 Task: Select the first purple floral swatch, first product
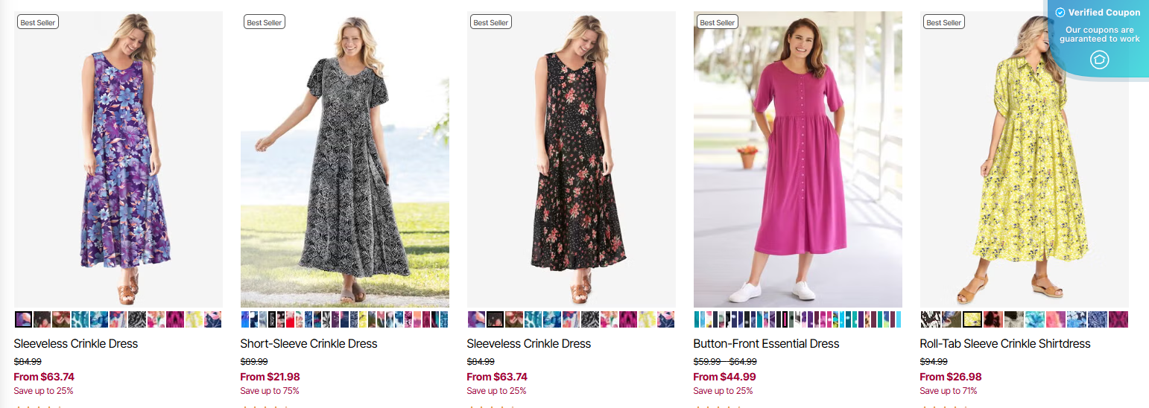coord(23,319)
